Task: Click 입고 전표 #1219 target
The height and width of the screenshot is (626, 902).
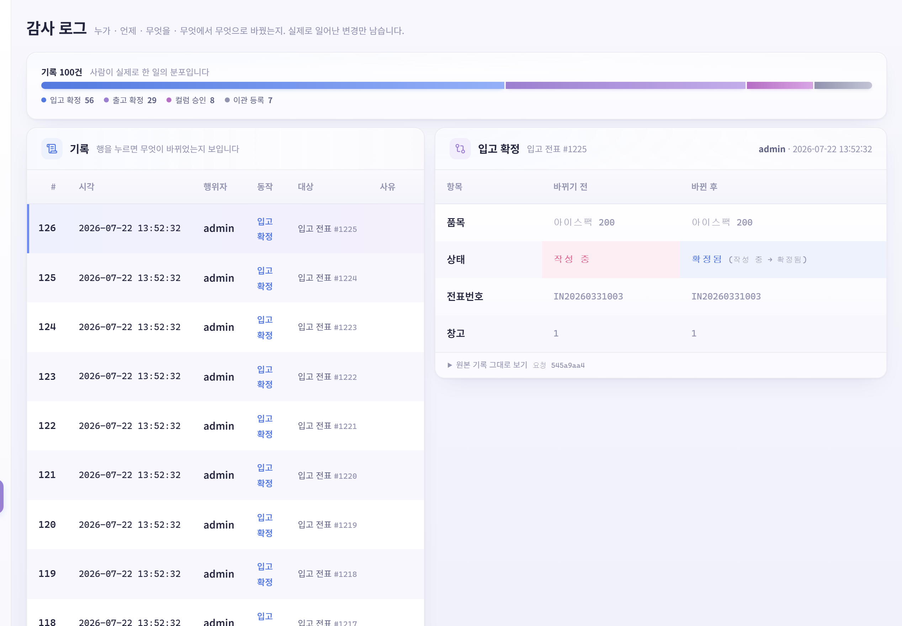Action: pos(327,525)
